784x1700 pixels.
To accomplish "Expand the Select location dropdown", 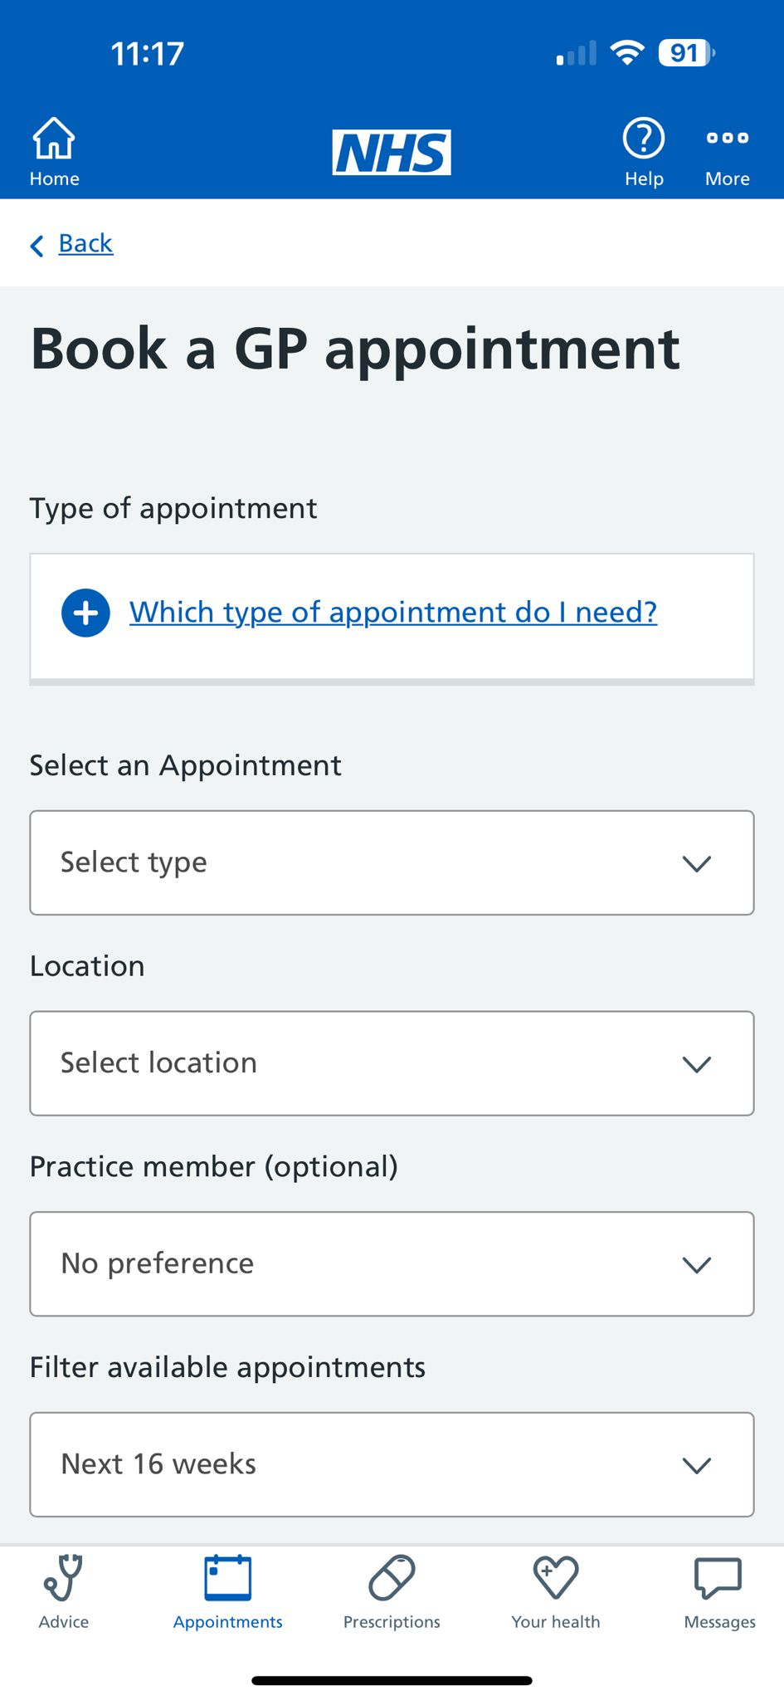I will click(392, 1063).
